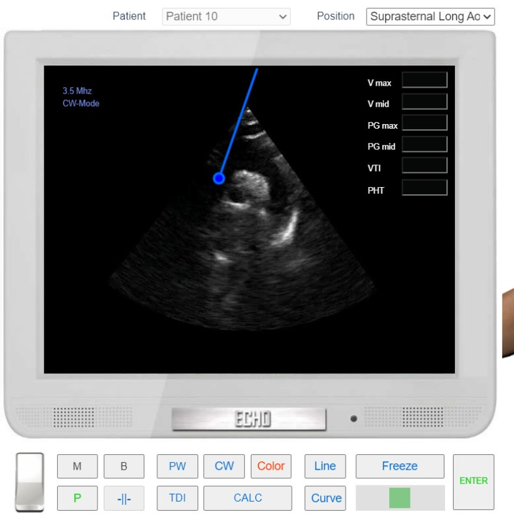Click the "Position" label
The height and width of the screenshot is (514, 514).
pos(336,16)
